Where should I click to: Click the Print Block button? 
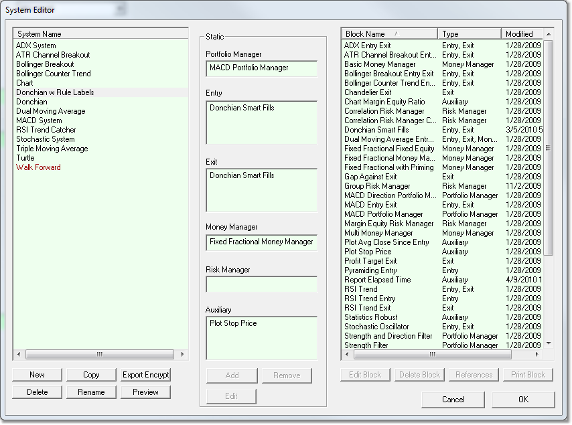coord(528,375)
